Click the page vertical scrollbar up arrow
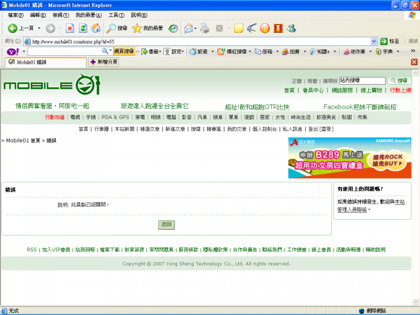420x315 pixels. tap(415, 73)
